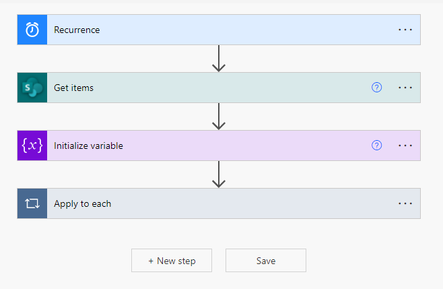Click arrow between Recurrence and Get items
The width and height of the screenshot is (443, 289).
coord(219,59)
